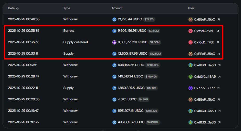Click Supply type in the 00:22:11 row

[68, 88]
